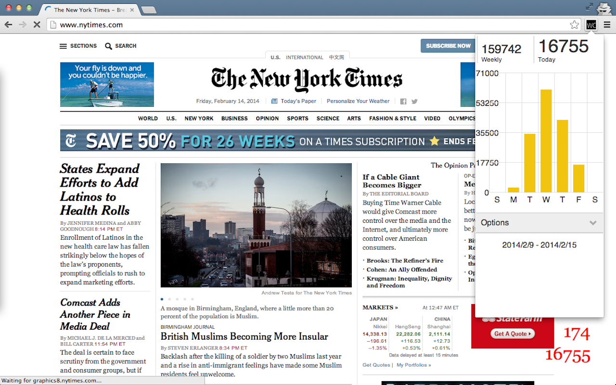616x385 pixels.
Task: Open My Portfolios » link
Action: (414, 365)
